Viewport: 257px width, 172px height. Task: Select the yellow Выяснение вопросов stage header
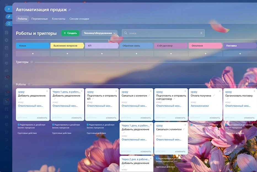(67, 46)
